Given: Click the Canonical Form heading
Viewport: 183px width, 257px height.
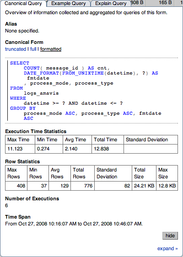Looking at the screenshot, I should click(x=24, y=42).
